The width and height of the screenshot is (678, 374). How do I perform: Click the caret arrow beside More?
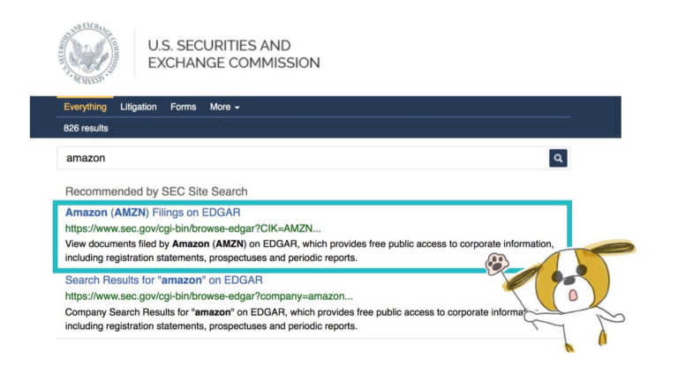(237, 108)
